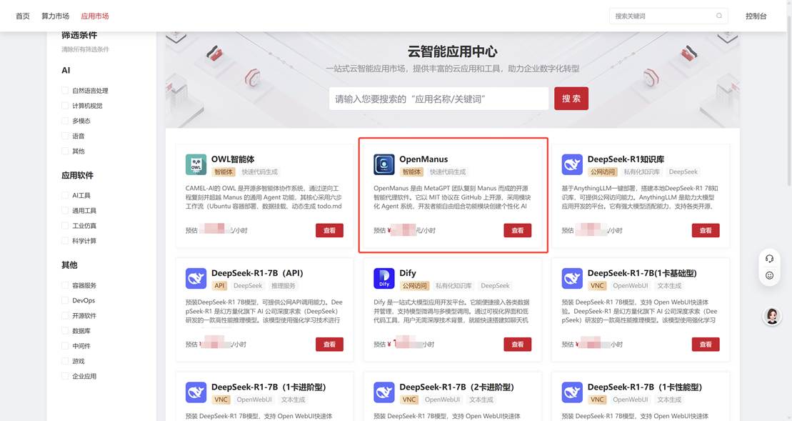Check the 企业应用 filter
This screenshot has width=792, height=421.
65,376
